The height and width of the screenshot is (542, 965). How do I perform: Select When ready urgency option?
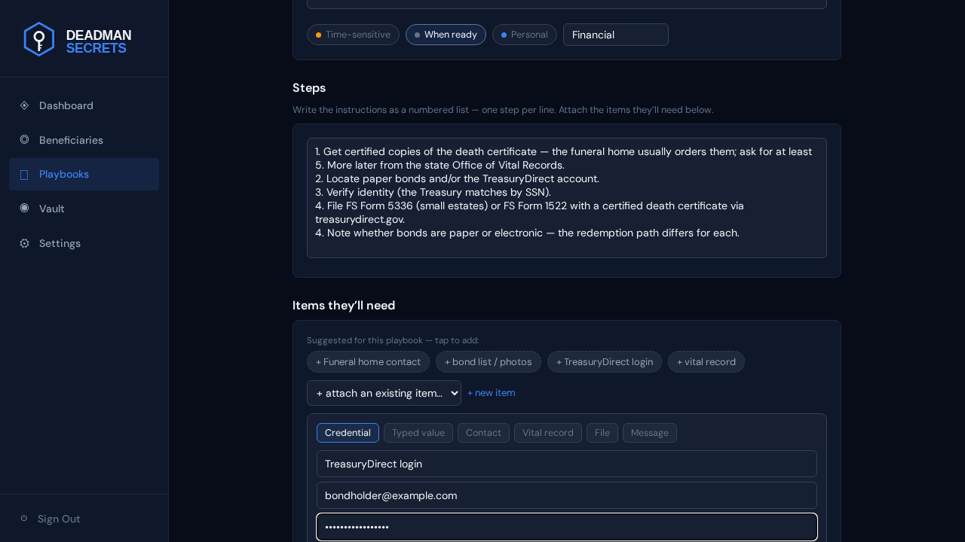446,35
